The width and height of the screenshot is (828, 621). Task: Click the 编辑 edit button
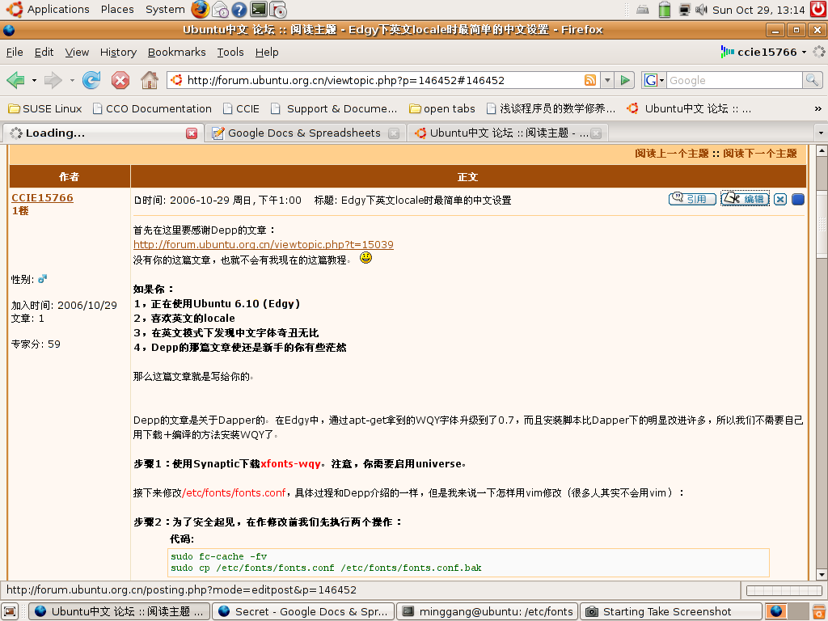(745, 199)
